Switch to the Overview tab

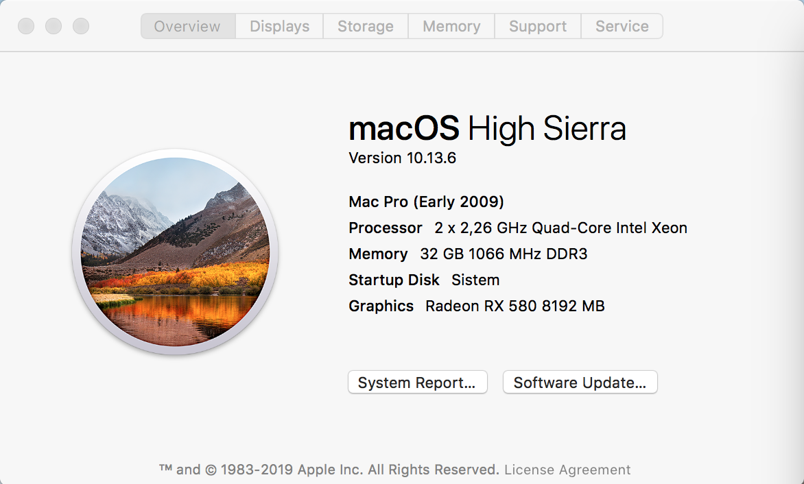tap(188, 26)
